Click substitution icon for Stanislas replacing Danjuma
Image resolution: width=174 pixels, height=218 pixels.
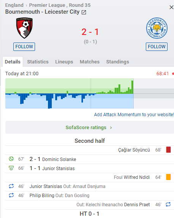[11, 186]
